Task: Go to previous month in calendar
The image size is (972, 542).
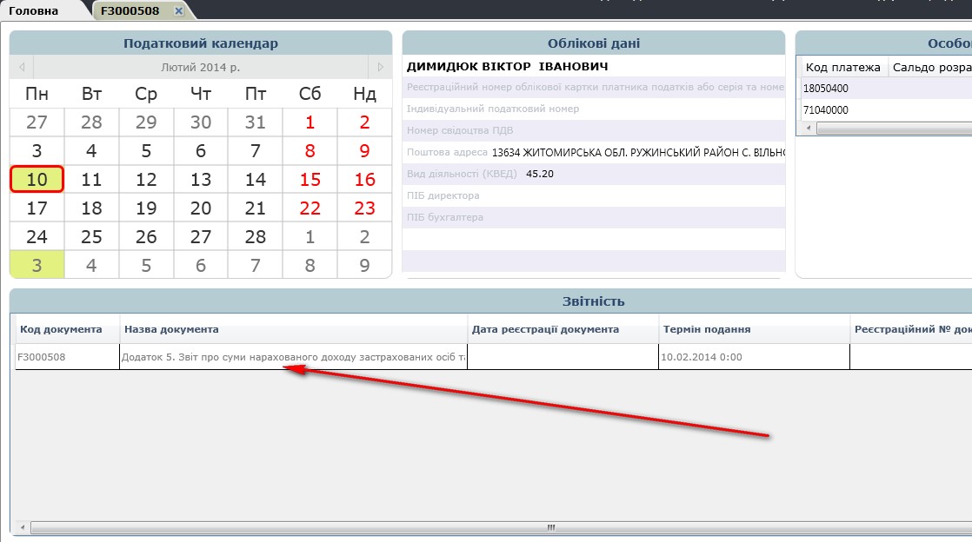Action: pyautogui.click(x=21, y=67)
